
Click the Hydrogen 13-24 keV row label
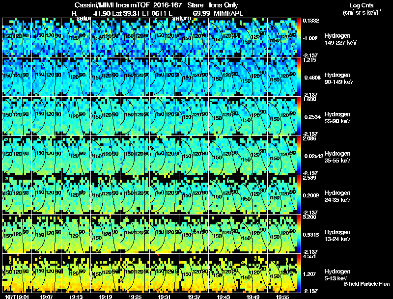coord(337,236)
